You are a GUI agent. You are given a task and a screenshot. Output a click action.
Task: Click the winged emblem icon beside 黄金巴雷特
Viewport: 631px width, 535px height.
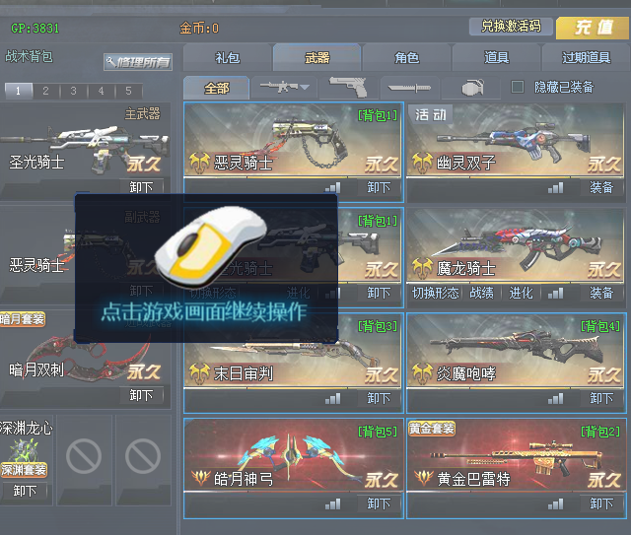pyautogui.click(x=424, y=478)
